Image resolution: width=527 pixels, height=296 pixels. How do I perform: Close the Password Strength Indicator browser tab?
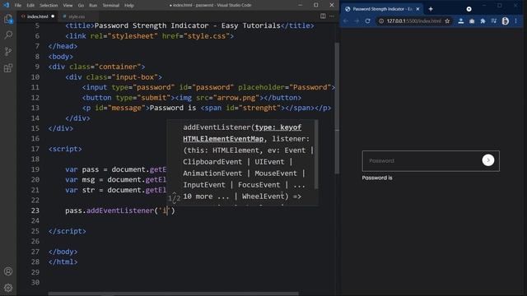click(x=417, y=9)
